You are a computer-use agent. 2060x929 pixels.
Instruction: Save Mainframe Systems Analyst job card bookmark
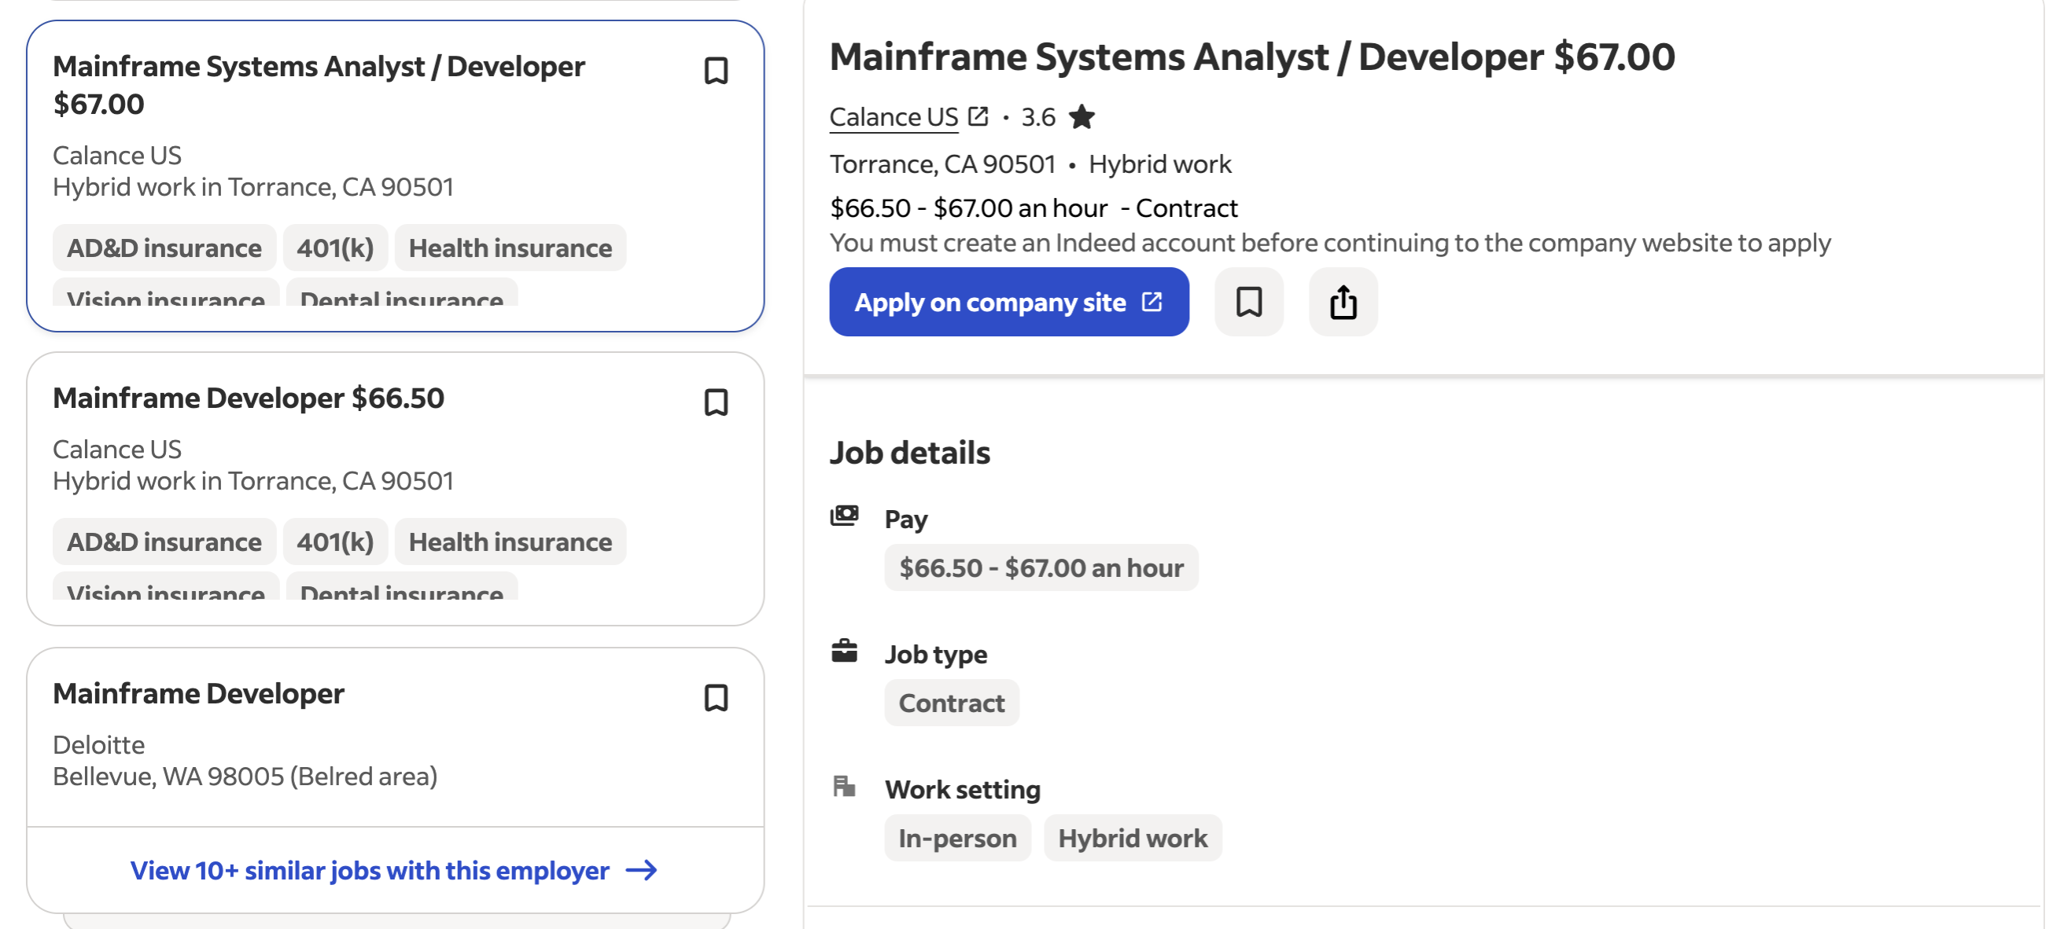(x=716, y=70)
